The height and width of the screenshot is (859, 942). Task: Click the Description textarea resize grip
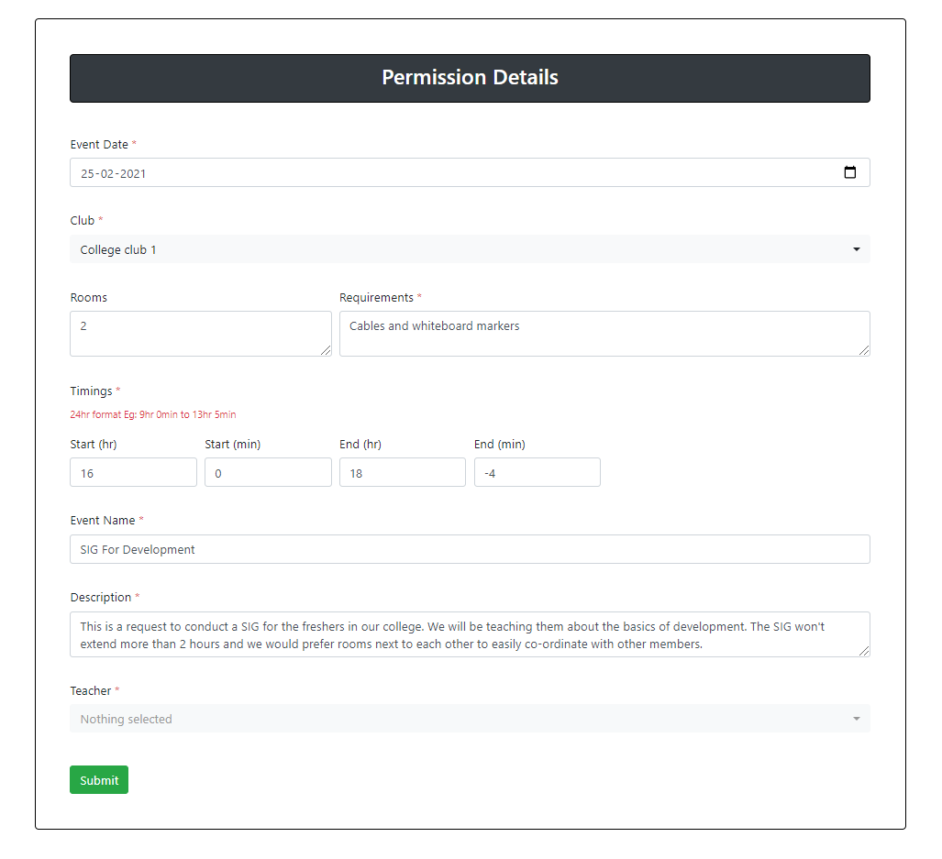(864, 651)
